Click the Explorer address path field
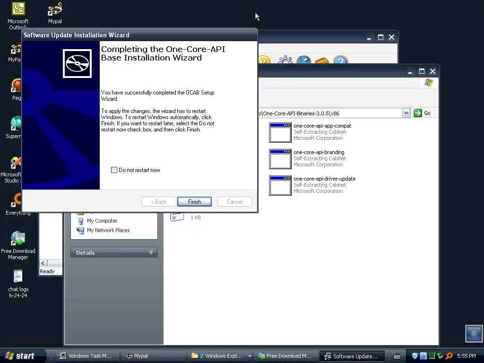The width and height of the screenshot is (484, 363). pyautogui.click(x=330, y=113)
